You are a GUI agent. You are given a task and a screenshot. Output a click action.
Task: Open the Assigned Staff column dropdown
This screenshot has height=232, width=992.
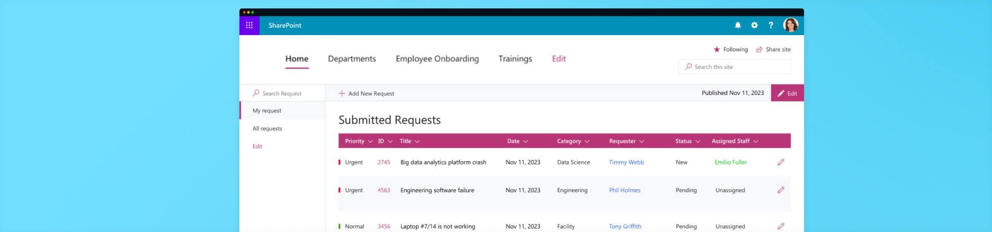click(755, 141)
